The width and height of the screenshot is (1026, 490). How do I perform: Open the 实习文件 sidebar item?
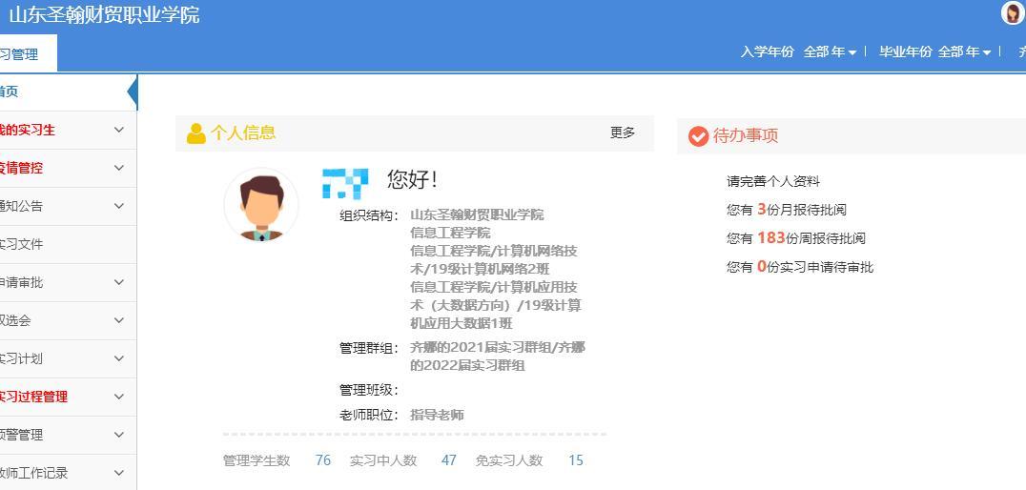click(68, 245)
